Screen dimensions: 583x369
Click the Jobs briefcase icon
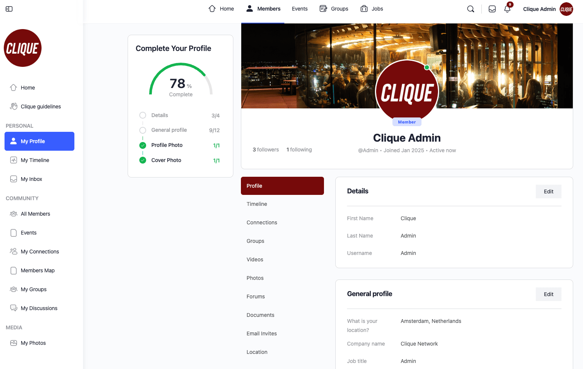(364, 9)
